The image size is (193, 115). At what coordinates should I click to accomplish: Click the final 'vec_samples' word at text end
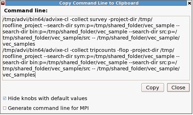[x=19, y=75]
